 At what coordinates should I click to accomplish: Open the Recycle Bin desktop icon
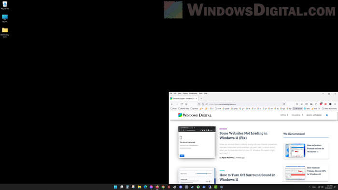5,5
